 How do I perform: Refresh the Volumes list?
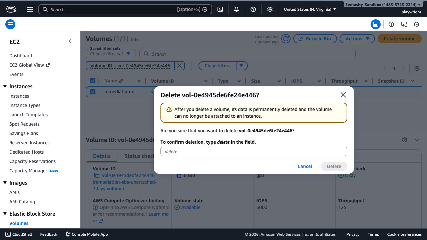(x=286, y=39)
